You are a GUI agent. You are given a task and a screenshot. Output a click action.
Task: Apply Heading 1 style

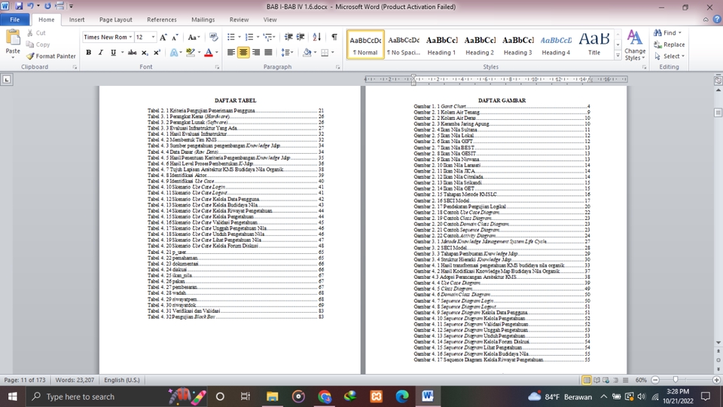[442, 44]
